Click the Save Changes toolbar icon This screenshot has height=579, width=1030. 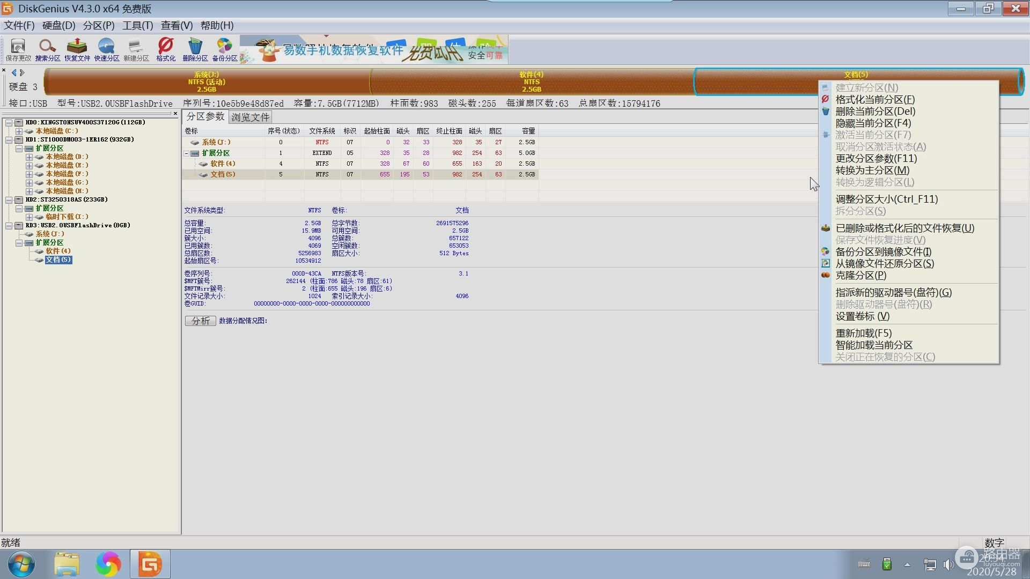point(18,49)
